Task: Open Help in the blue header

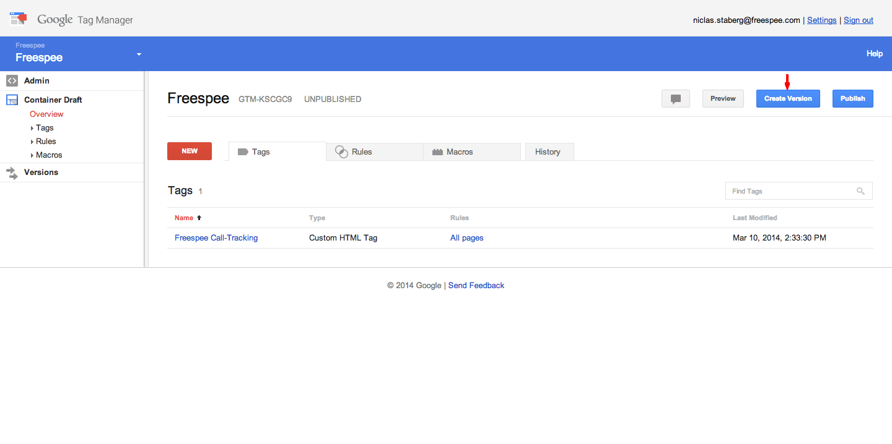Action: (875, 54)
